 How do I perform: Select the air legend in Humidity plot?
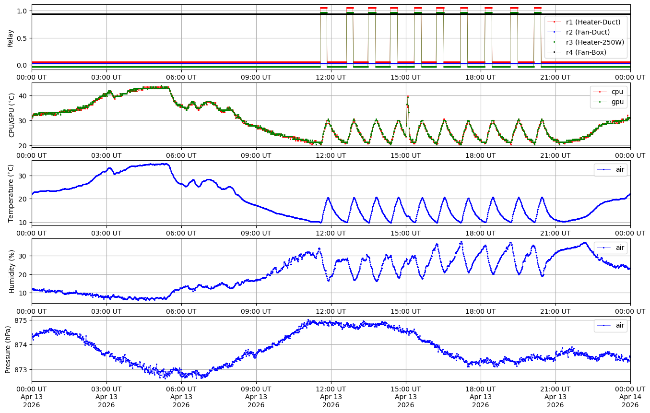[620, 248]
